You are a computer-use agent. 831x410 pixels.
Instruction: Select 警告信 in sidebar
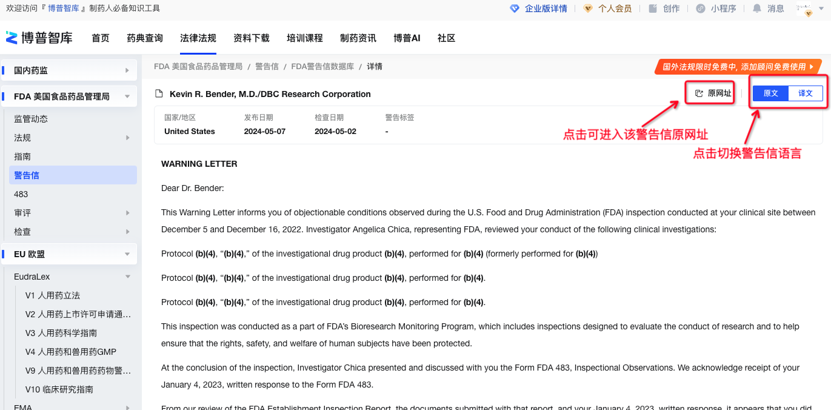point(73,175)
